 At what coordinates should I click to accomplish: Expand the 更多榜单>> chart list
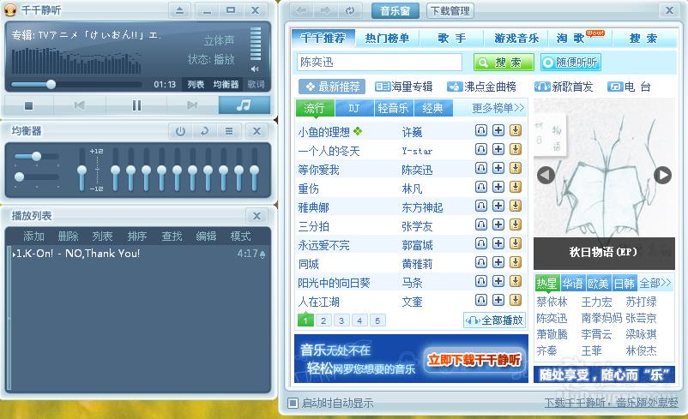click(498, 108)
